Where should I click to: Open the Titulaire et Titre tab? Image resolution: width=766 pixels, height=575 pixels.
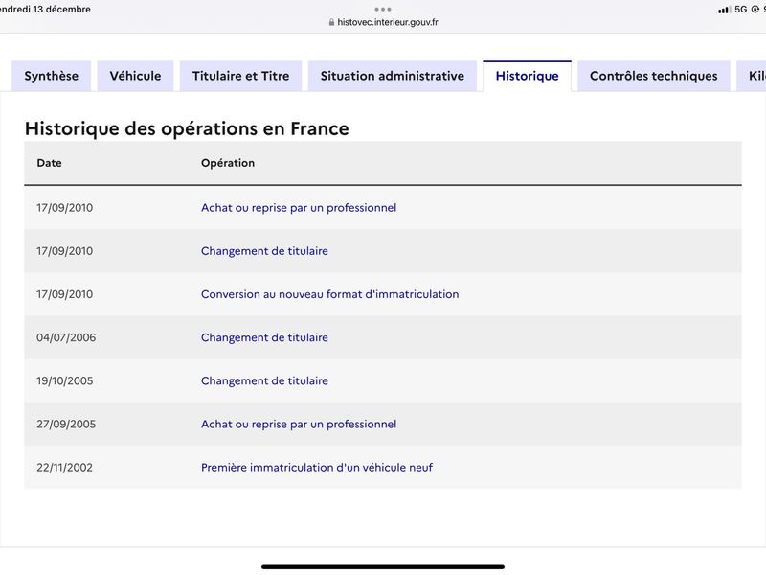point(241,76)
